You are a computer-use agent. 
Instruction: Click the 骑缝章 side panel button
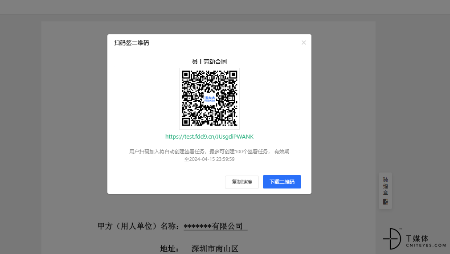[x=385, y=191]
